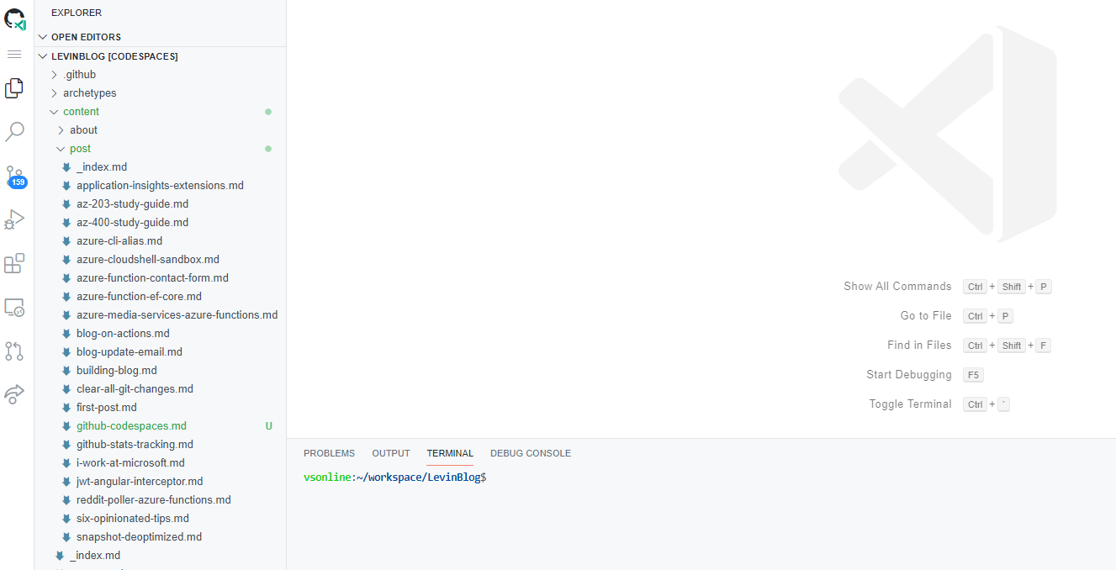Switch to the Output tab
This screenshot has height=570, width=1116.
point(391,453)
